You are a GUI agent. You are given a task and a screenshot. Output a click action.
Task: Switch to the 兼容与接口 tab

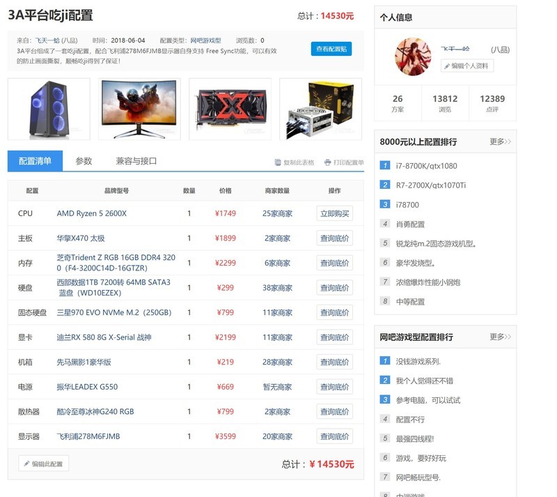coord(136,161)
